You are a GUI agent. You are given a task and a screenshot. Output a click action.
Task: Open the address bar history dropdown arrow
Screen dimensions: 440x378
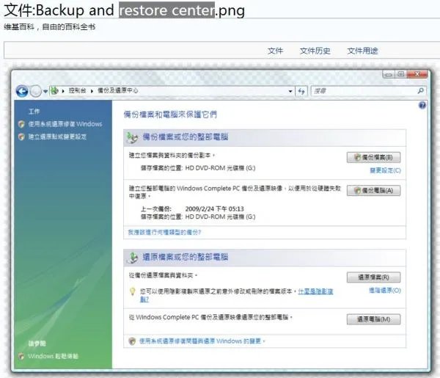pyautogui.click(x=290, y=91)
